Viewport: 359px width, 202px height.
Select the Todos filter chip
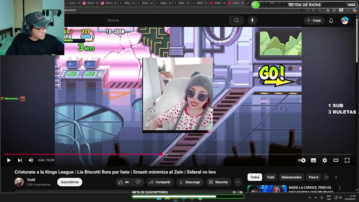coord(255,177)
